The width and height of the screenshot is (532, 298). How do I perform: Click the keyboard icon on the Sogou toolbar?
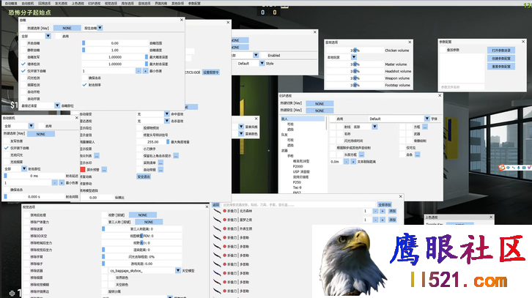click(523, 168)
